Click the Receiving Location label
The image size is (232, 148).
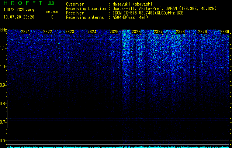tap(86, 9)
